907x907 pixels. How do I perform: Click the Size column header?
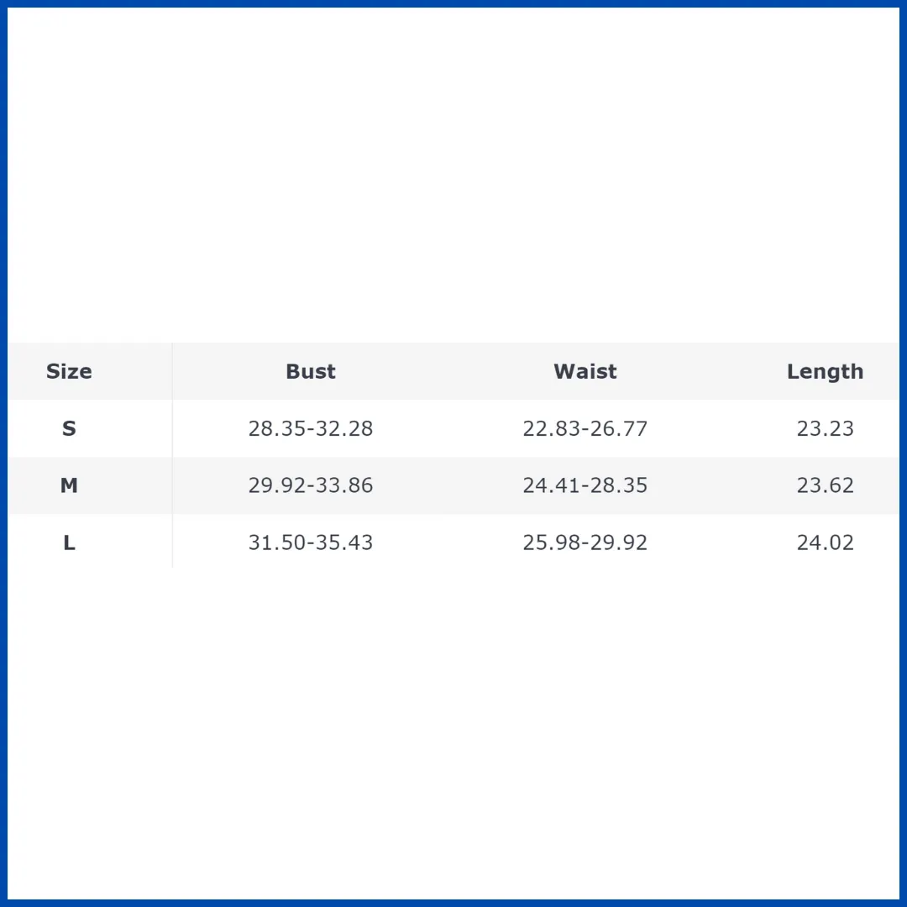coord(69,371)
